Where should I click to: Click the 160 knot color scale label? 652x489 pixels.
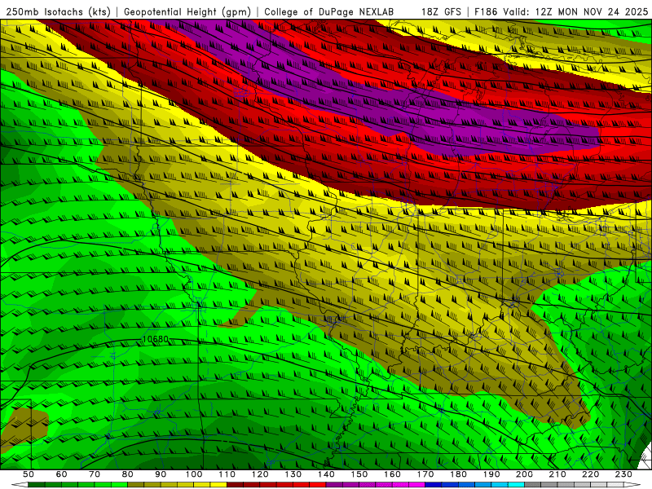click(392, 474)
